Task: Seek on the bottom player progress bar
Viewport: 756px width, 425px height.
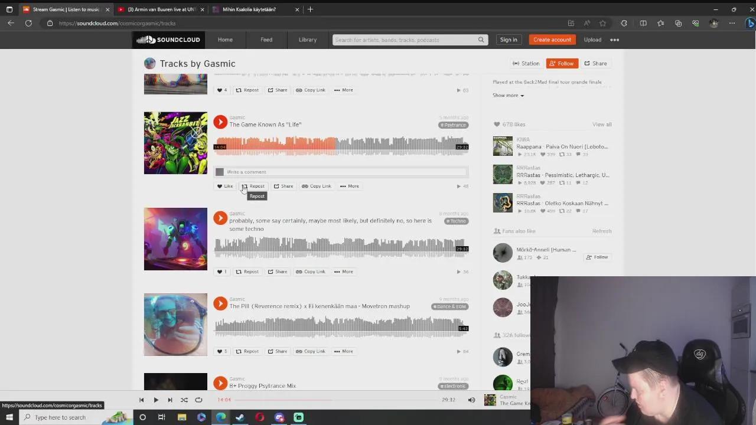Action: (336, 400)
